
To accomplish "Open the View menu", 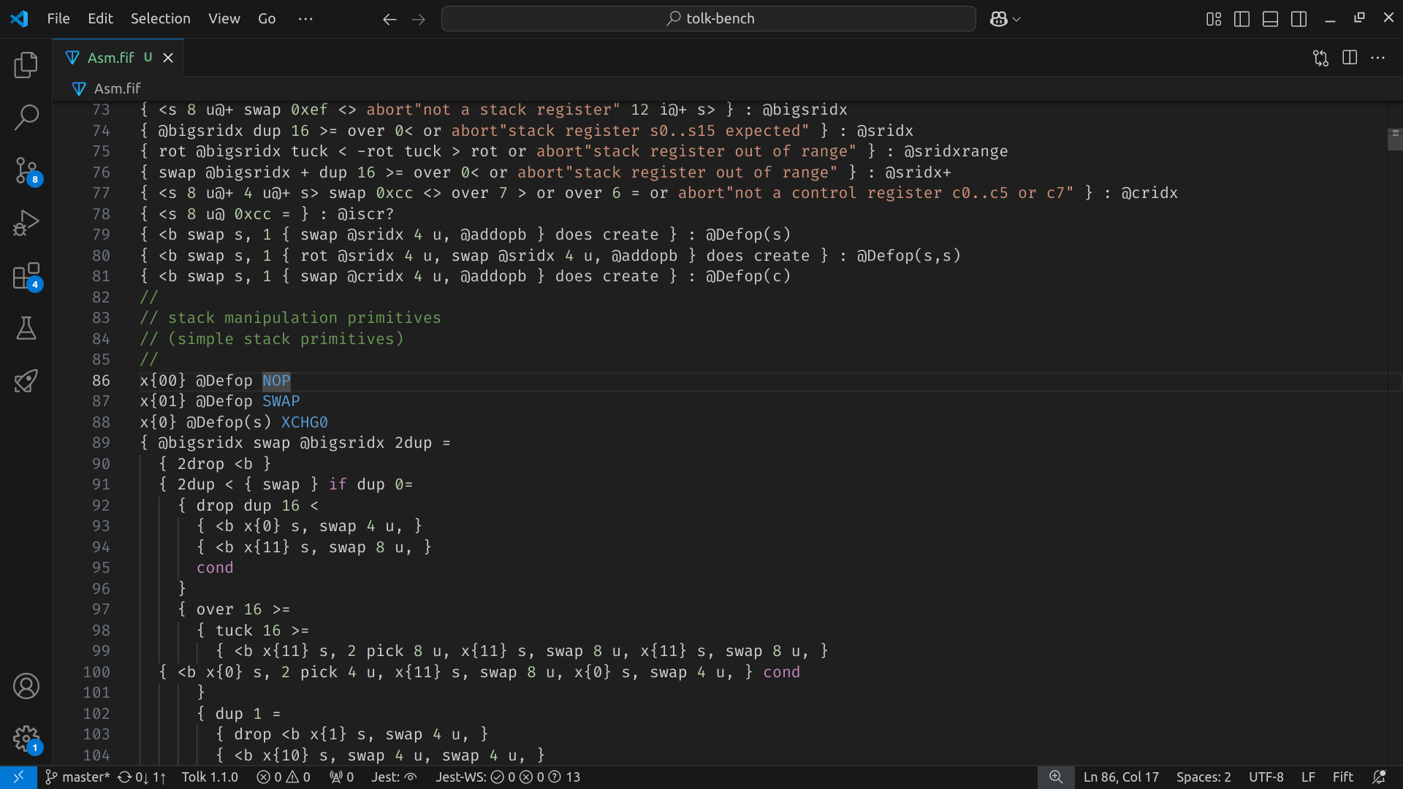I will tap(224, 19).
